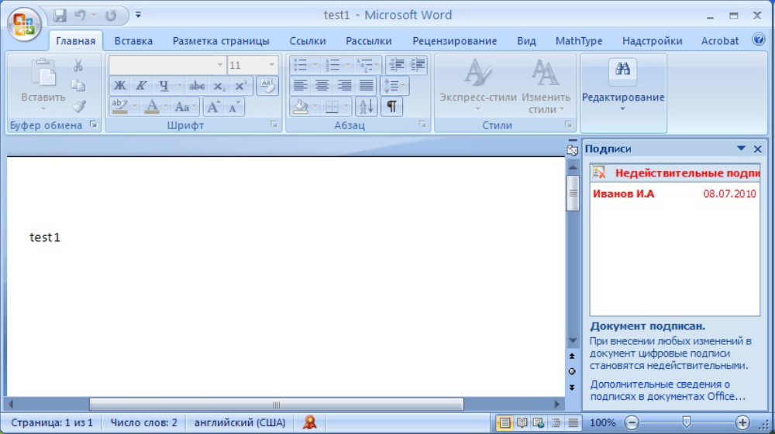The image size is (775, 434).
Task: Cut selection with scissors icon
Action: click(78, 65)
